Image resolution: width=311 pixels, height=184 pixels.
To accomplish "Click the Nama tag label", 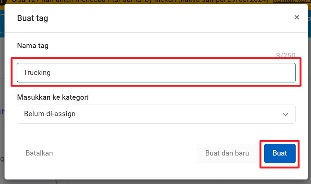I will pyautogui.click(x=33, y=46).
